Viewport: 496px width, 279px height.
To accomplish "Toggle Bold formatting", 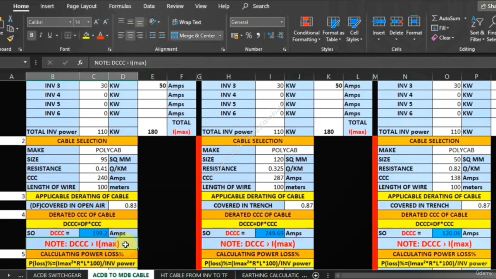I will (x=31, y=35).
